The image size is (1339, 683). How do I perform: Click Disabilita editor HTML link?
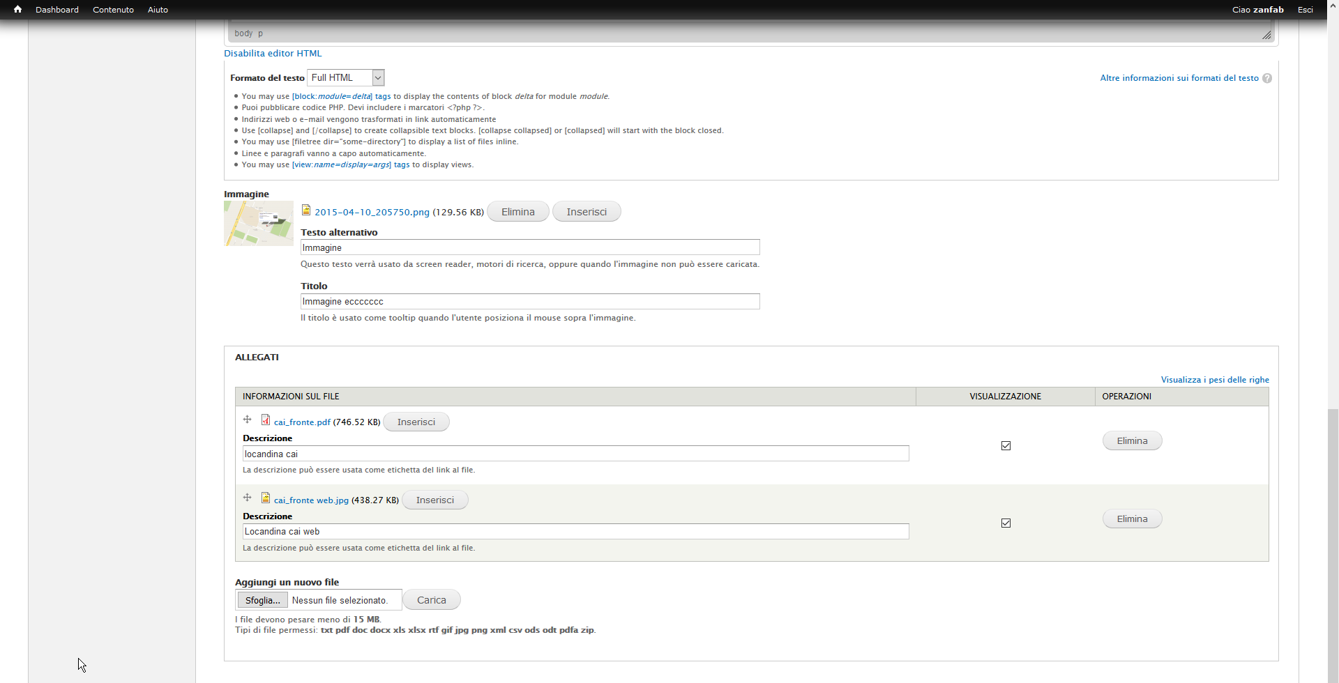[273, 53]
